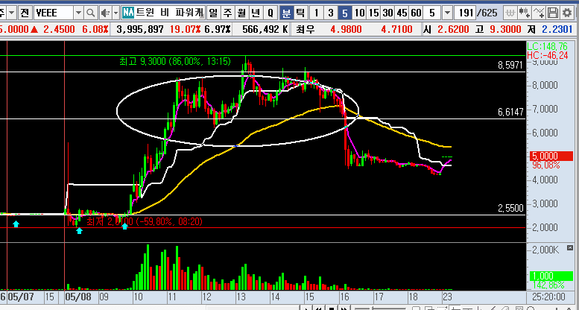The image size is (579, 310).
Task: Select the Q quarterly period button
Action: coord(270,13)
